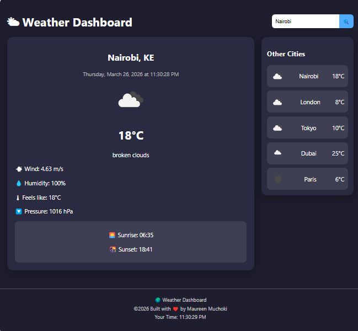
Task: Click the large 18°C temperature reading
Action: point(131,136)
